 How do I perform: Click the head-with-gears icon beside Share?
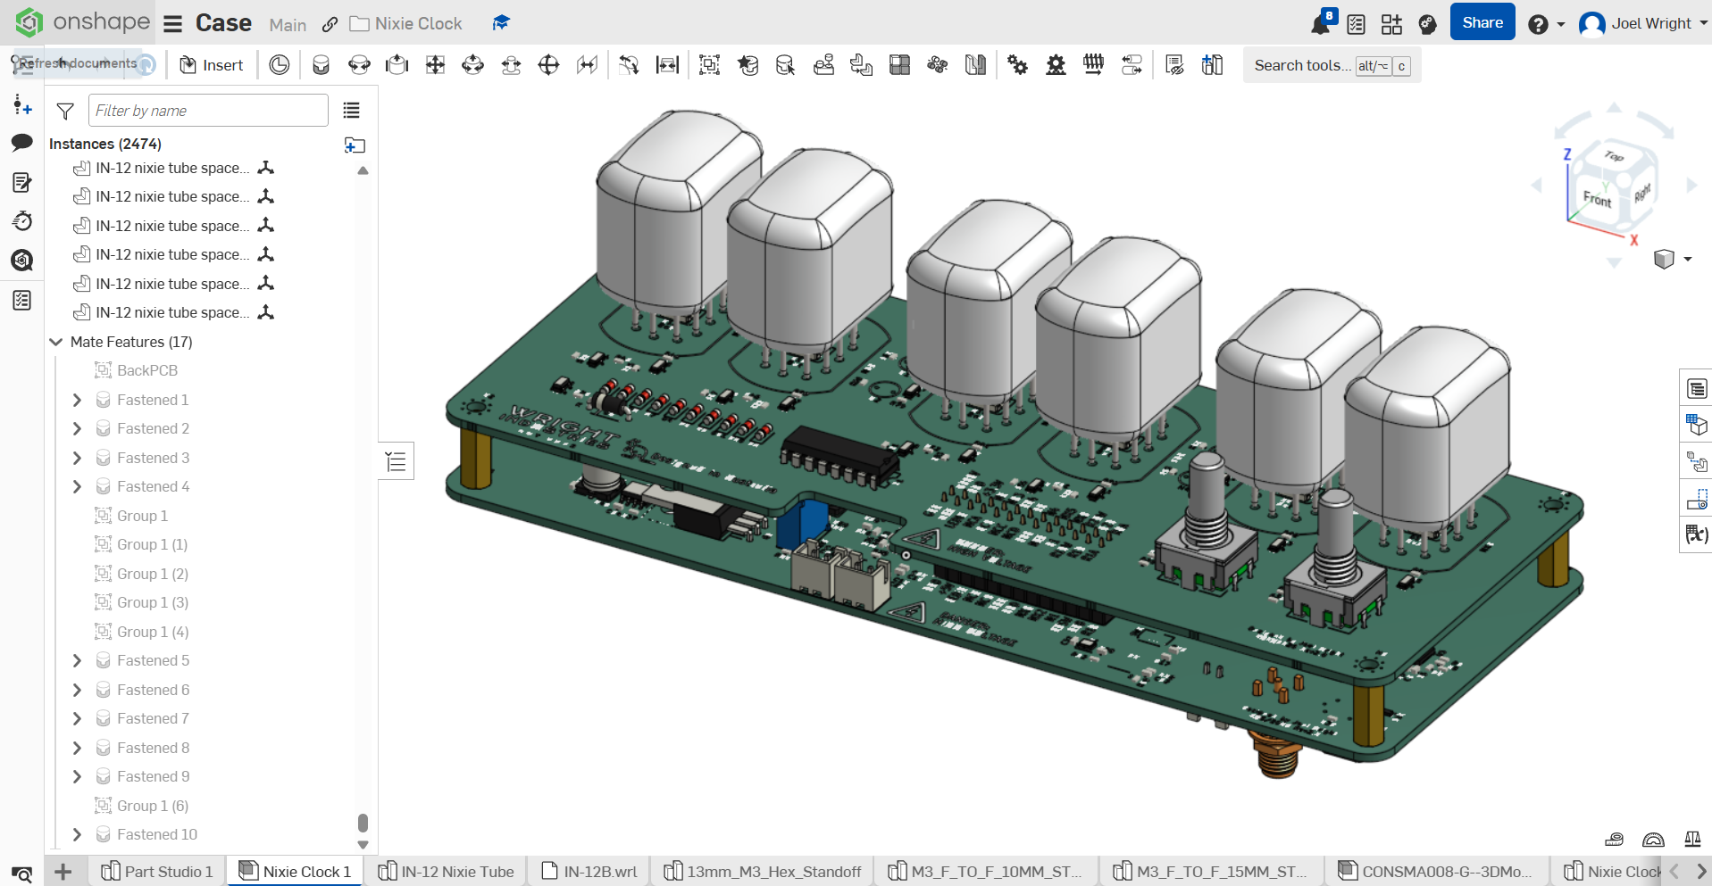1427,24
